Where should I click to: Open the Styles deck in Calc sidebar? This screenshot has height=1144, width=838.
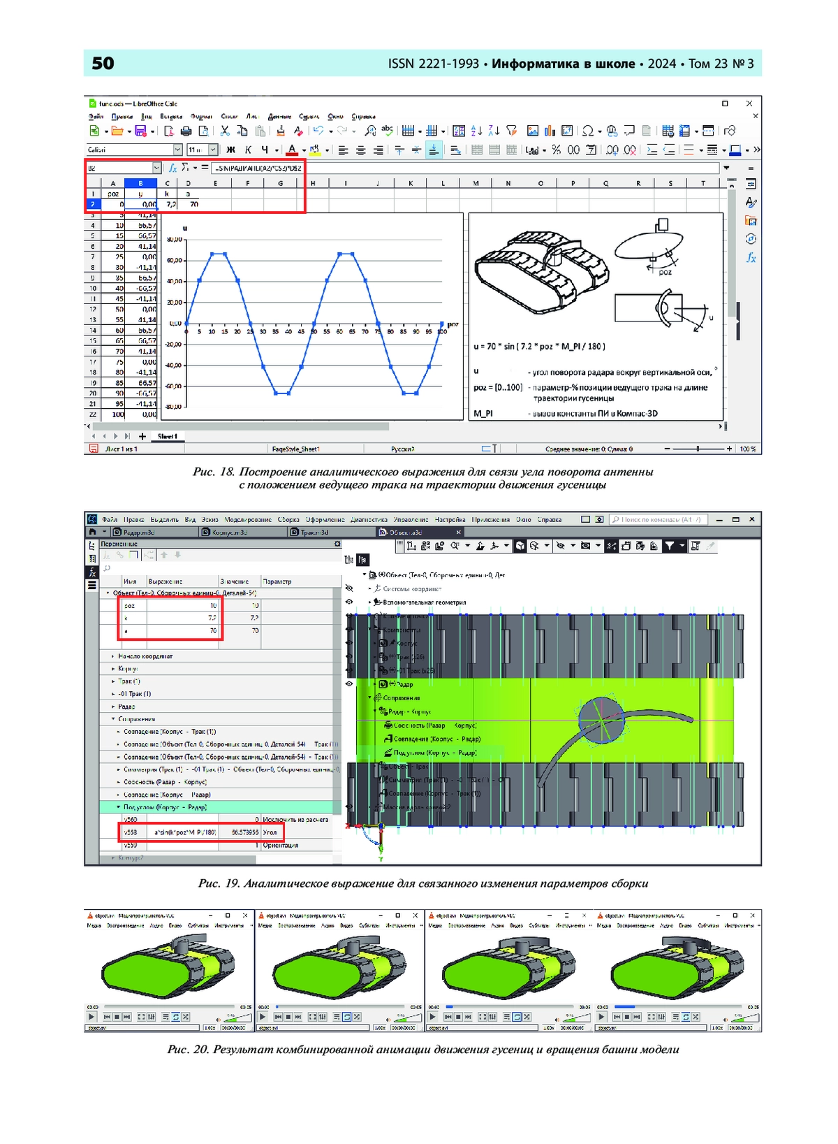(751, 202)
